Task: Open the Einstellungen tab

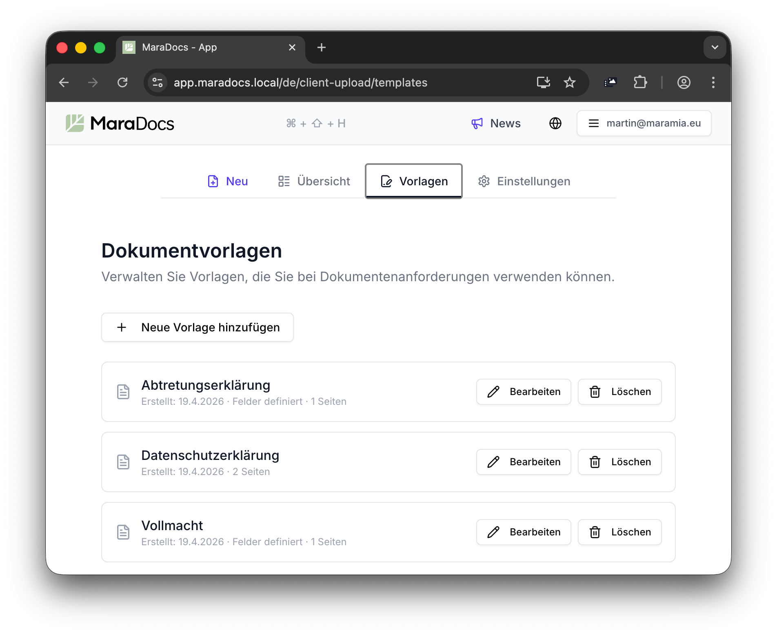Action: tap(524, 181)
